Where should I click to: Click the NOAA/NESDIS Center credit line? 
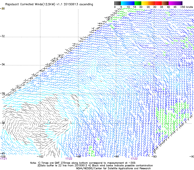[113, 168]
